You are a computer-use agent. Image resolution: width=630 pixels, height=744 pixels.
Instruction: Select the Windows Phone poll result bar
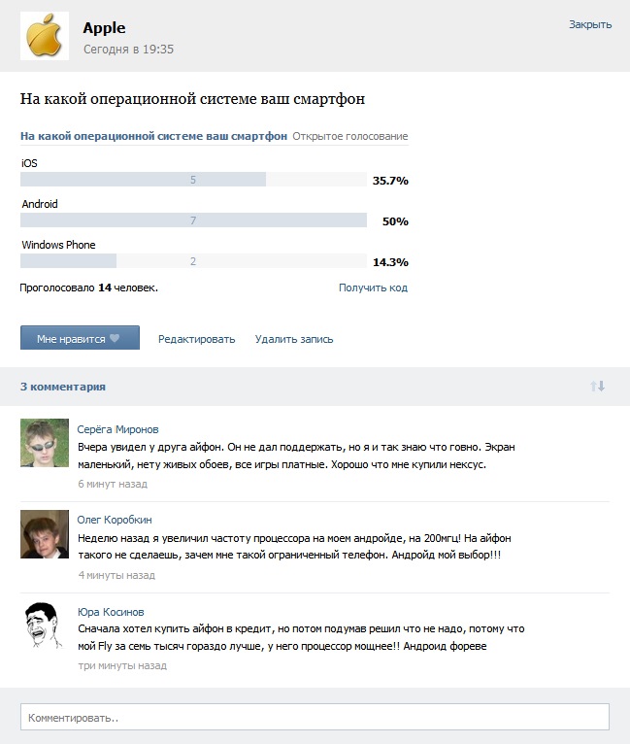(x=193, y=261)
